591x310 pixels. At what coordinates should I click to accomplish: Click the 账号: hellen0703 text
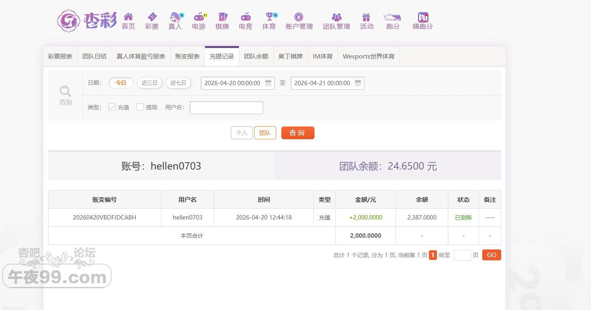161,166
